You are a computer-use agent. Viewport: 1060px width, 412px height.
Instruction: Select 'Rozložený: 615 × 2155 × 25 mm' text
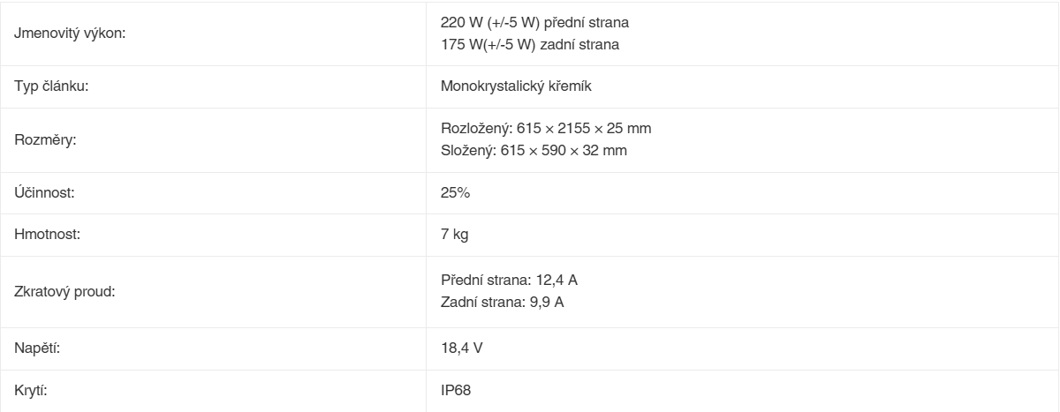point(546,128)
